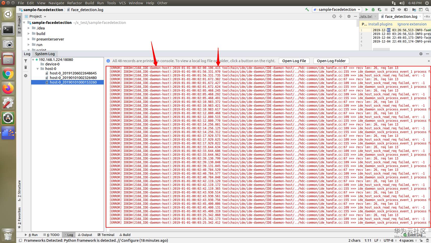Viewport: 431px width, 243px height.
Task: Show hidden editor tabs list
Action: tap(427, 17)
